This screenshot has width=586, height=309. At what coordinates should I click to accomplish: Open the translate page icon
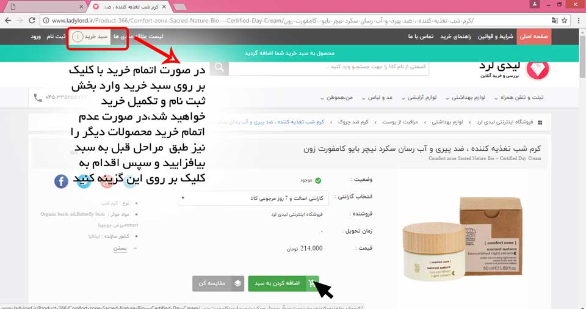555,21
